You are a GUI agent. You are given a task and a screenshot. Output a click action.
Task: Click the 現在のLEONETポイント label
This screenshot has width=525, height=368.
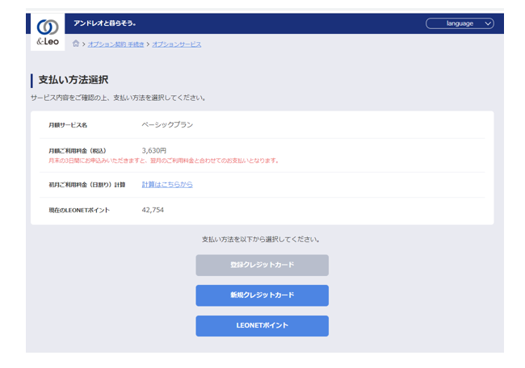pyautogui.click(x=78, y=211)
